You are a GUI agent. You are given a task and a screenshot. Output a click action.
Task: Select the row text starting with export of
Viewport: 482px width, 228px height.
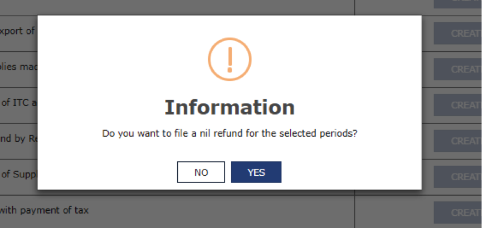(17, 31)
